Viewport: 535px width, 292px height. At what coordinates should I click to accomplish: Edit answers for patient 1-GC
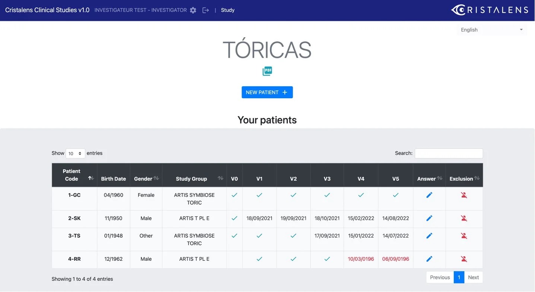(x=429, y=195)
